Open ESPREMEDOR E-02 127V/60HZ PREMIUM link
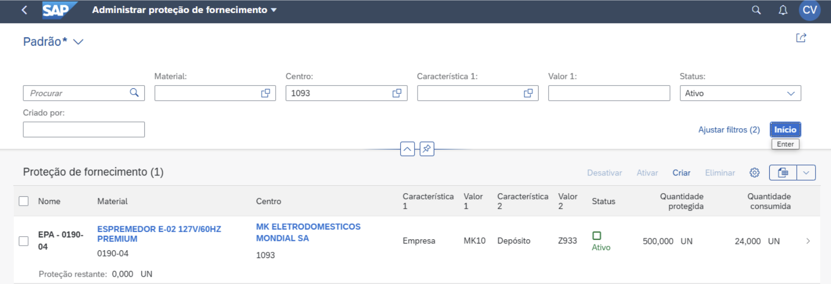This screenshot has height=284, width=831. (159, 234)
